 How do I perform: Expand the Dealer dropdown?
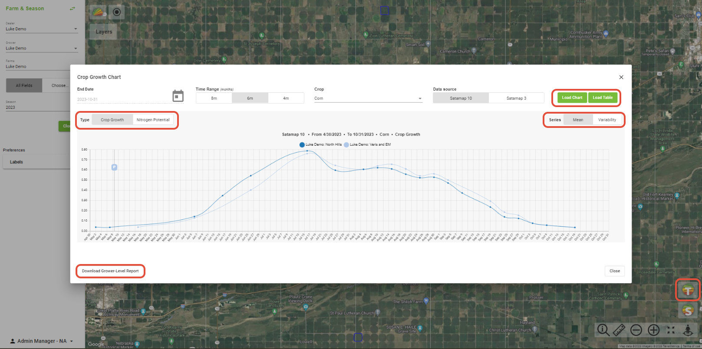42,29
